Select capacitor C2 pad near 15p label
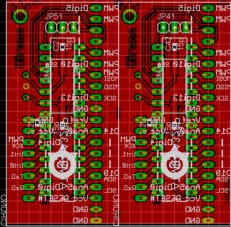 click(62, 47)
